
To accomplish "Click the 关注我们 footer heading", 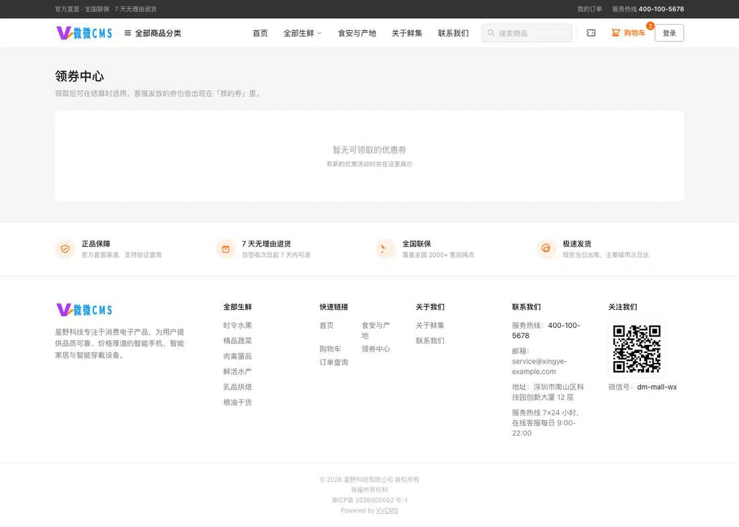I will tap(623, 307).
